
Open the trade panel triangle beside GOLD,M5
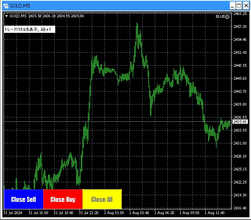pos(6,16)
